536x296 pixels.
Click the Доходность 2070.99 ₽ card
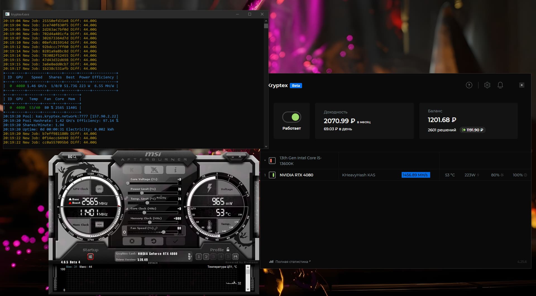click(364, 121)
